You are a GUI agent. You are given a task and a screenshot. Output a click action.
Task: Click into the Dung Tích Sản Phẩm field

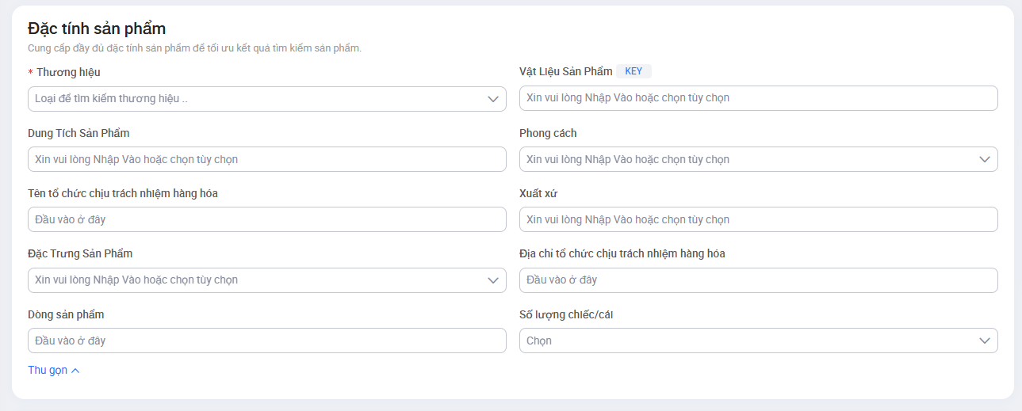click(266, 159)
